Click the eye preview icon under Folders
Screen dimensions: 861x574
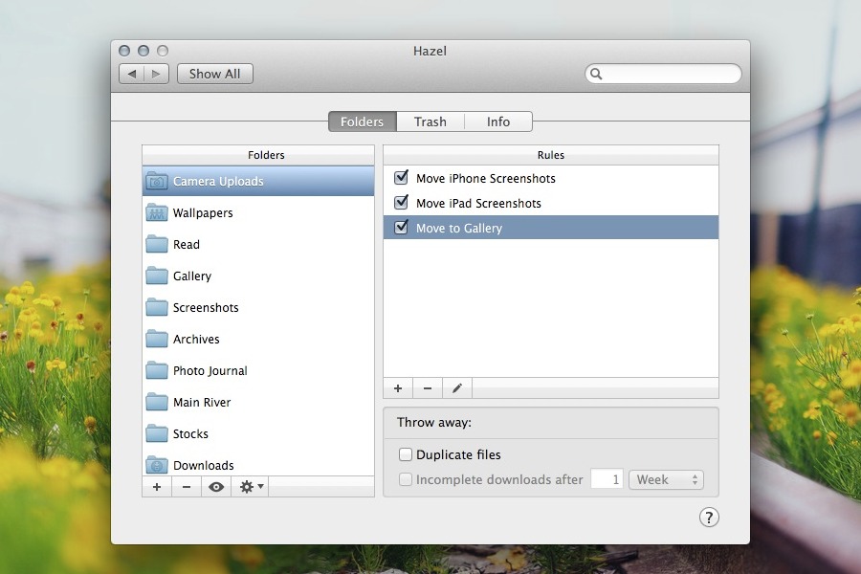[x=216, y=487]
